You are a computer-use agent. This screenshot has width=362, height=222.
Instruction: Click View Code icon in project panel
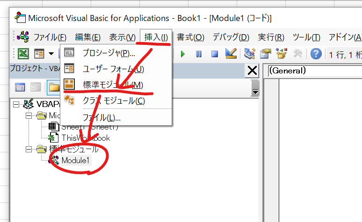(x=20, y=87)
